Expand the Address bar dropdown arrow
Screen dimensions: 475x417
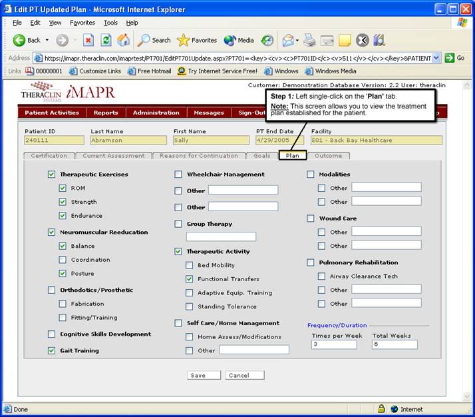pos(436,58)
